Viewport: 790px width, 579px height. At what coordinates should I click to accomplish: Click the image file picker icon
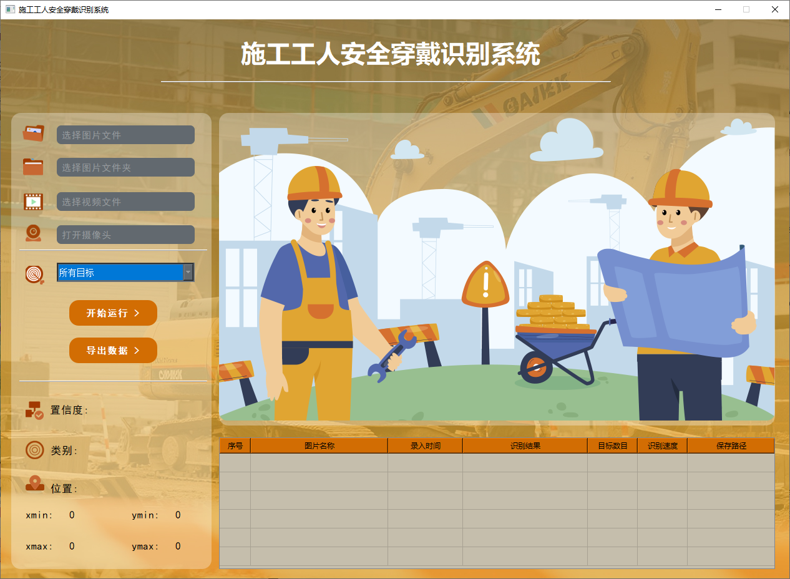tap(34, 134)
